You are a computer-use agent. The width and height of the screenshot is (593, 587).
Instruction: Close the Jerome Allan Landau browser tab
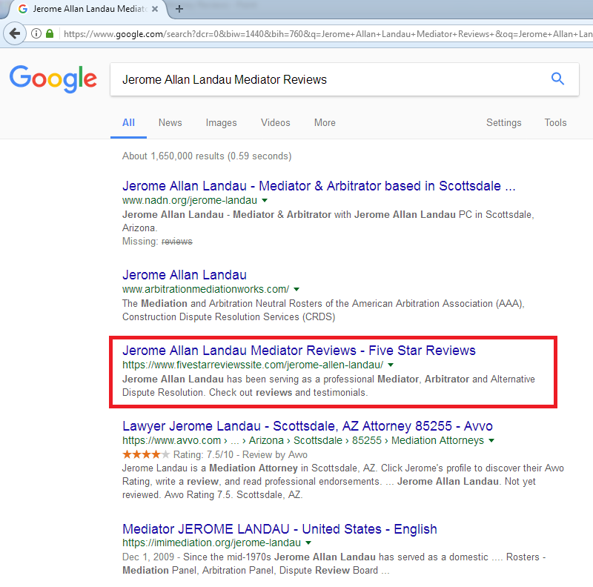(155, 9)
